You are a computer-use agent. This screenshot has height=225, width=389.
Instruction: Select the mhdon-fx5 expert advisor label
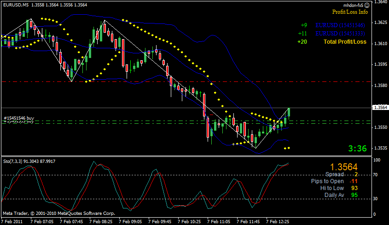click(354, 6)
